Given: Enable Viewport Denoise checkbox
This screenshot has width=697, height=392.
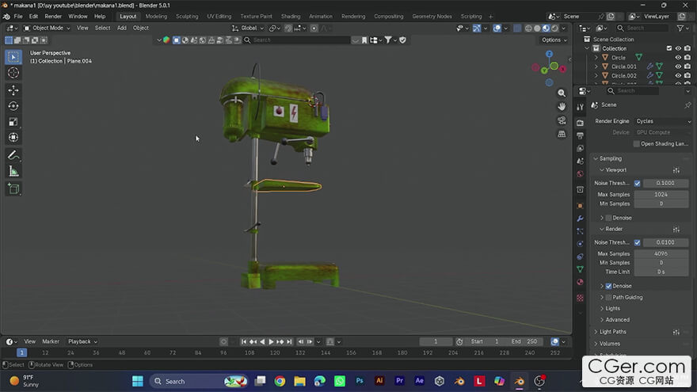Looking at the screenshot, I should tap(608, 218).
